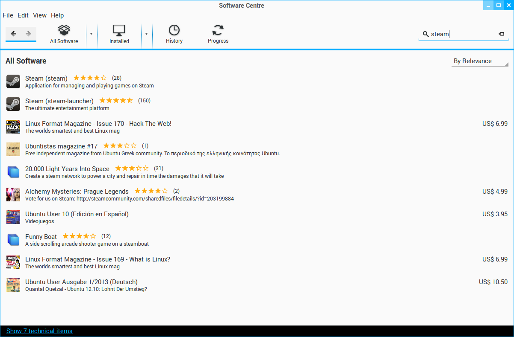Expand the All Software dropdown arrow
This screenshot has width=514, height=337.
click(91, 34)
